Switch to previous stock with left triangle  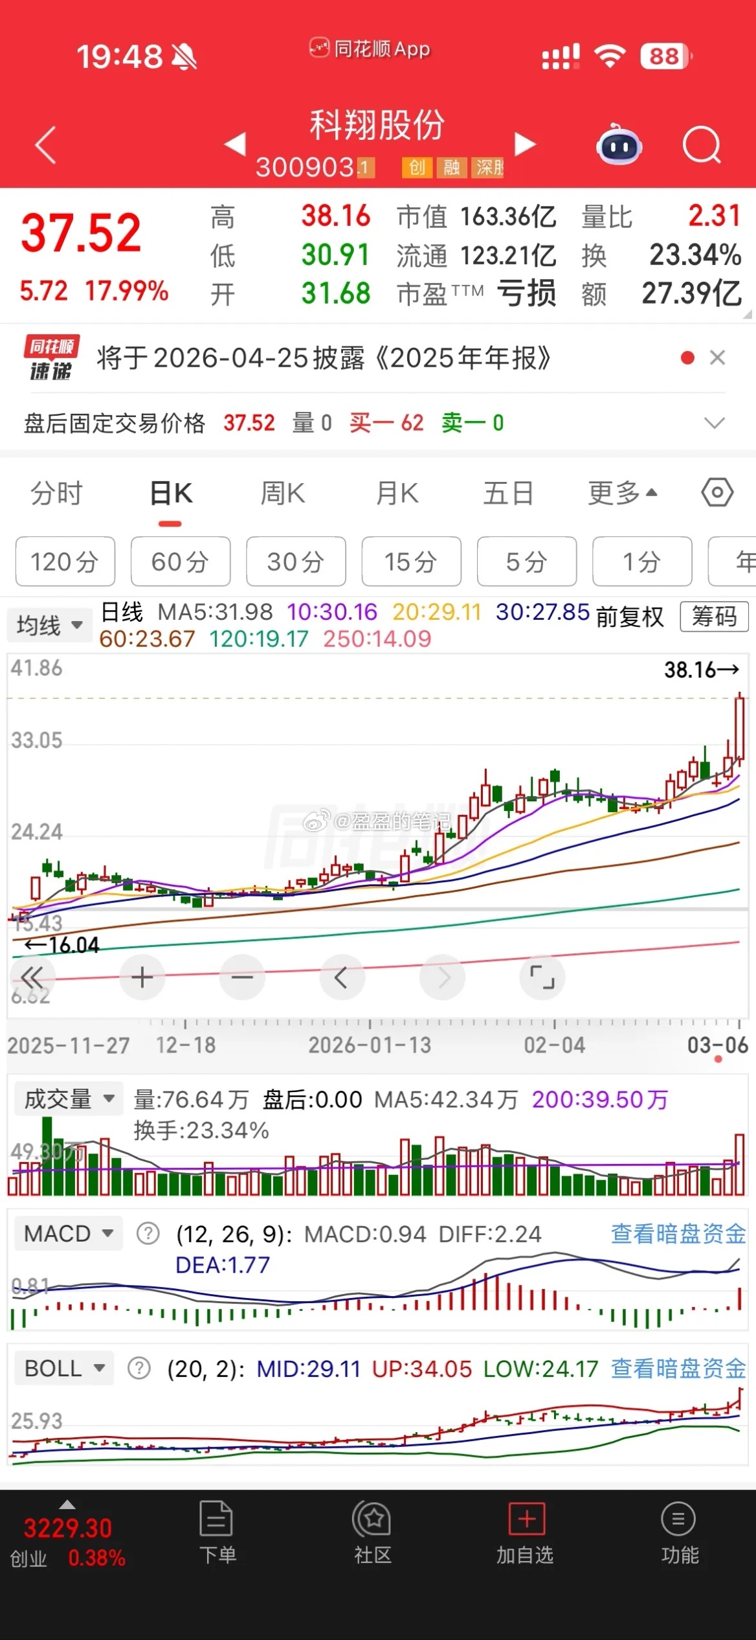(x=235, y=144)
